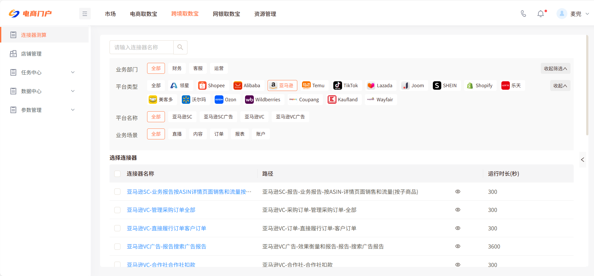The image size is (594, 276).
Task: Toggle the select-all checkbox in table header
Action: coord(117,174)
